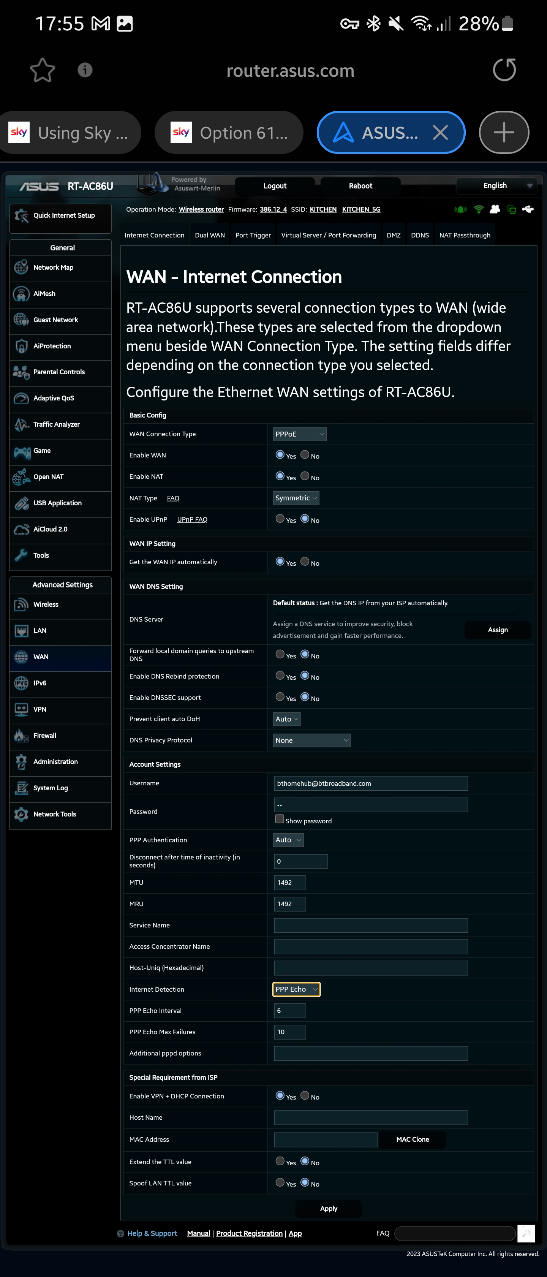Open Virtual Server / Port Forwarding tab

coord(329,236)
